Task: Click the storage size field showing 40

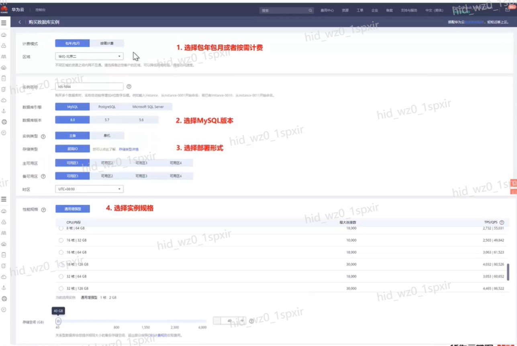Action: [229, 321]
